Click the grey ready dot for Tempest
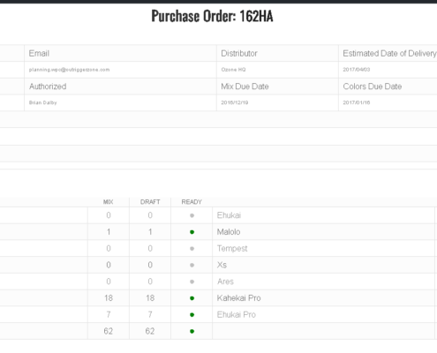 pyautogui.click(x=192, y=249)
